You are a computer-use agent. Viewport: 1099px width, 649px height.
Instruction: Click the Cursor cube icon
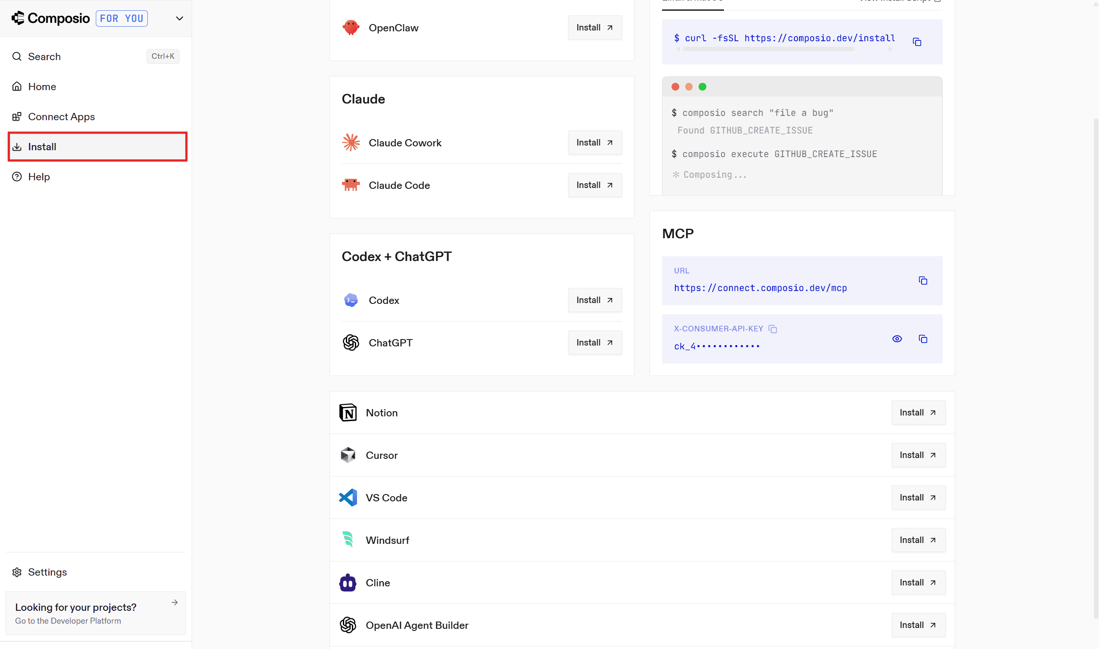[x=348, y=455]
